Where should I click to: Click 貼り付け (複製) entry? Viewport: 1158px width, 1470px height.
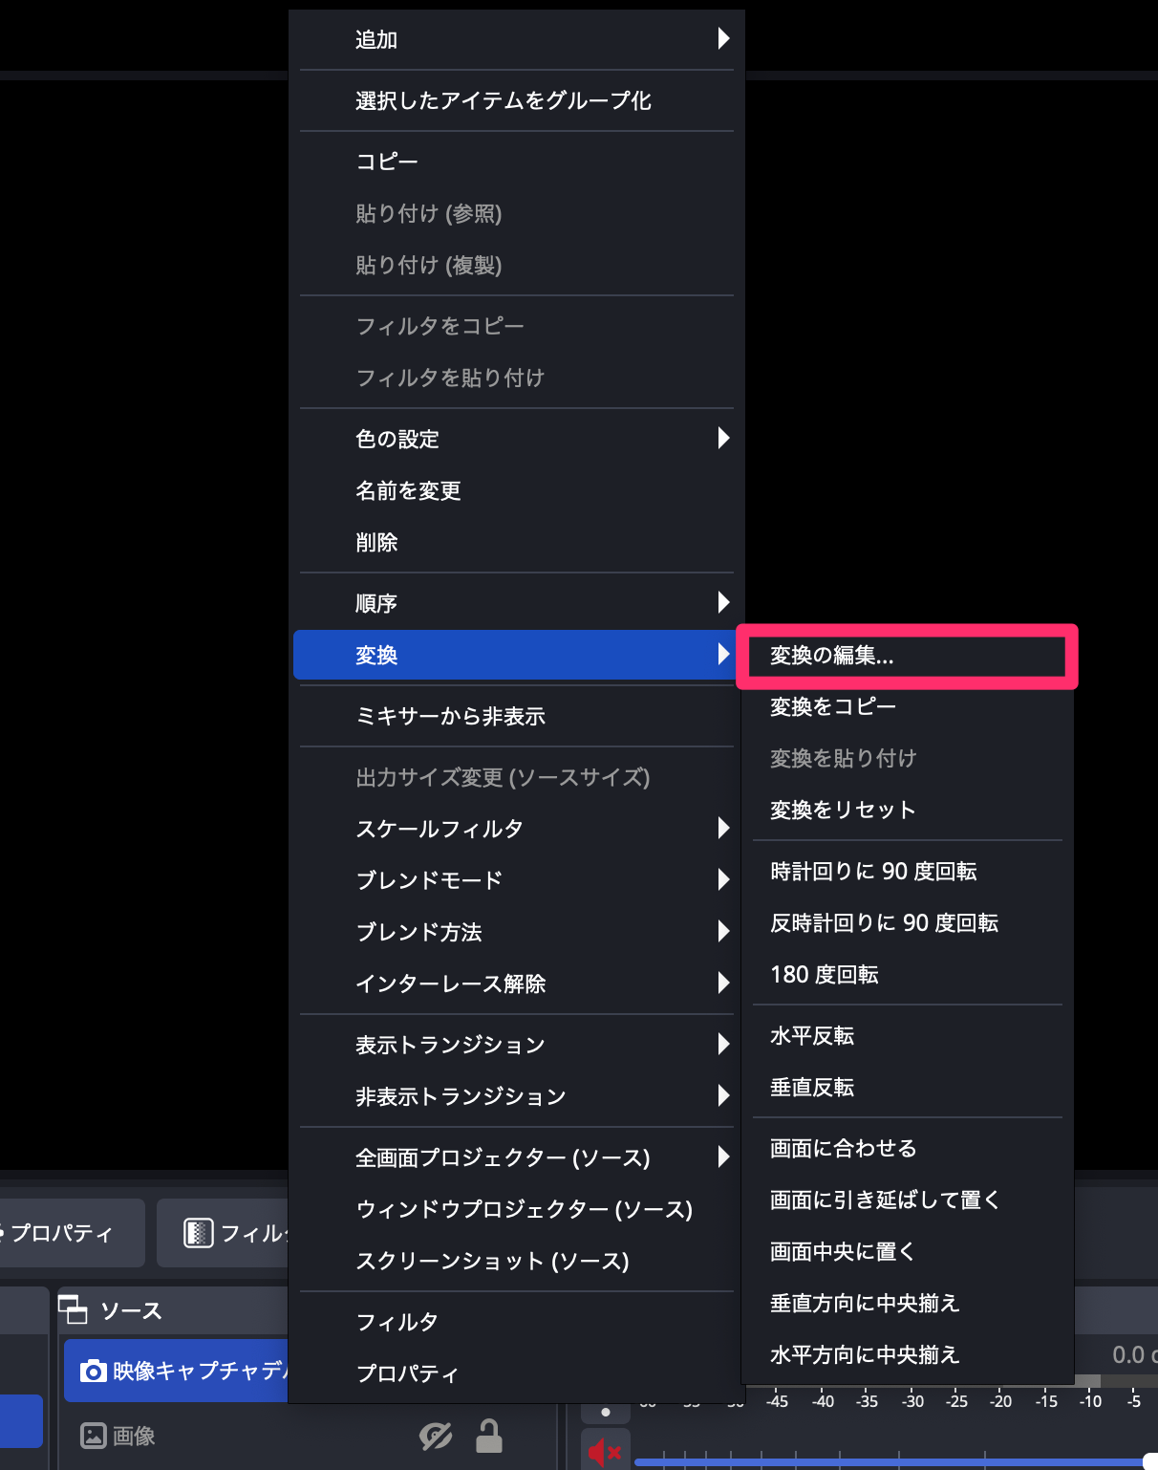tap(516, 265)
